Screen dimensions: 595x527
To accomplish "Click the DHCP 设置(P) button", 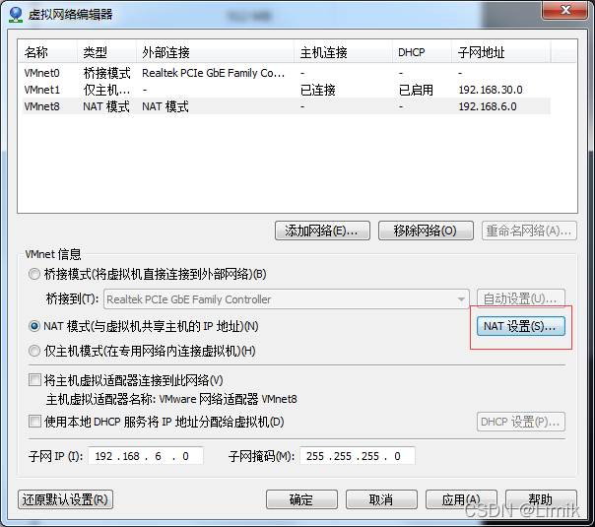I will [x=520, y=422].
